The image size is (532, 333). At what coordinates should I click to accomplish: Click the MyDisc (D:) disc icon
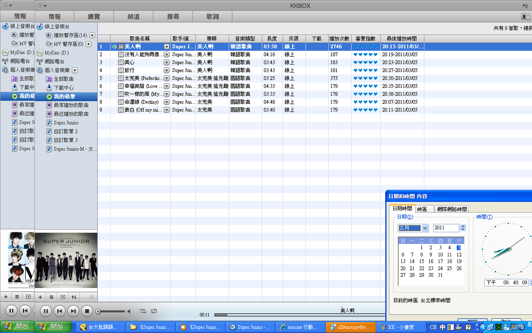[x=40, y=53]
